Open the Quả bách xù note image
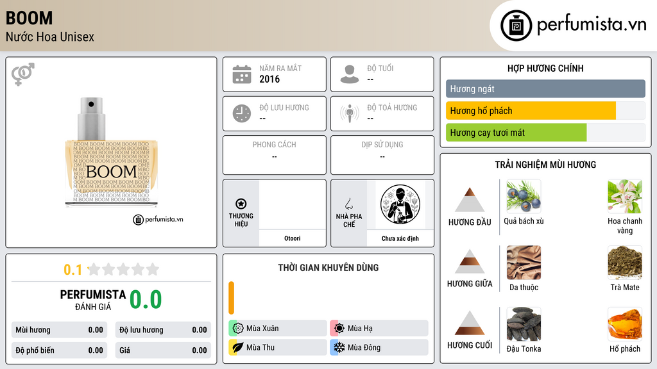The image size is (657, 369). coord(524,196)
